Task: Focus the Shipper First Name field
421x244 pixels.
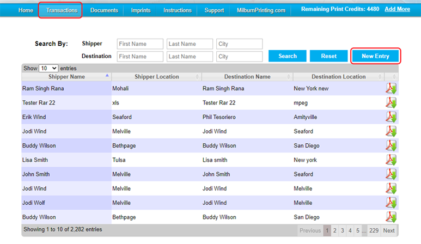Action: (140, 44)
